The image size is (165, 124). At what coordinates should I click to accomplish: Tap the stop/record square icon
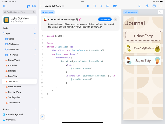click(94, 6)
